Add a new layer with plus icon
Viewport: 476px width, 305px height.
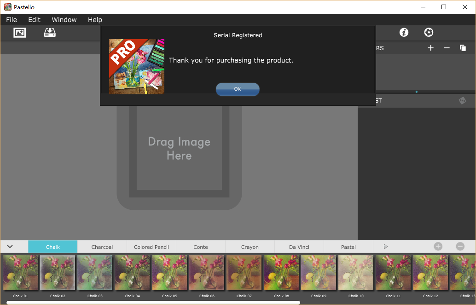(430, 48)
